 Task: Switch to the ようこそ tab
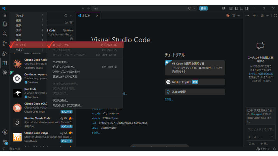click(86, 15)
